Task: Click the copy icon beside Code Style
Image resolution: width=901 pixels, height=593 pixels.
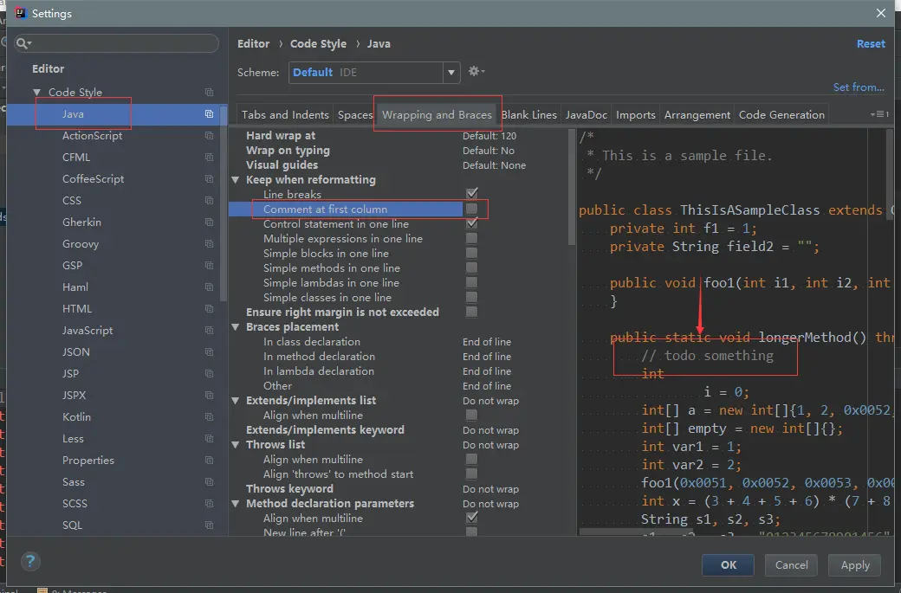Action: (209, 92)
